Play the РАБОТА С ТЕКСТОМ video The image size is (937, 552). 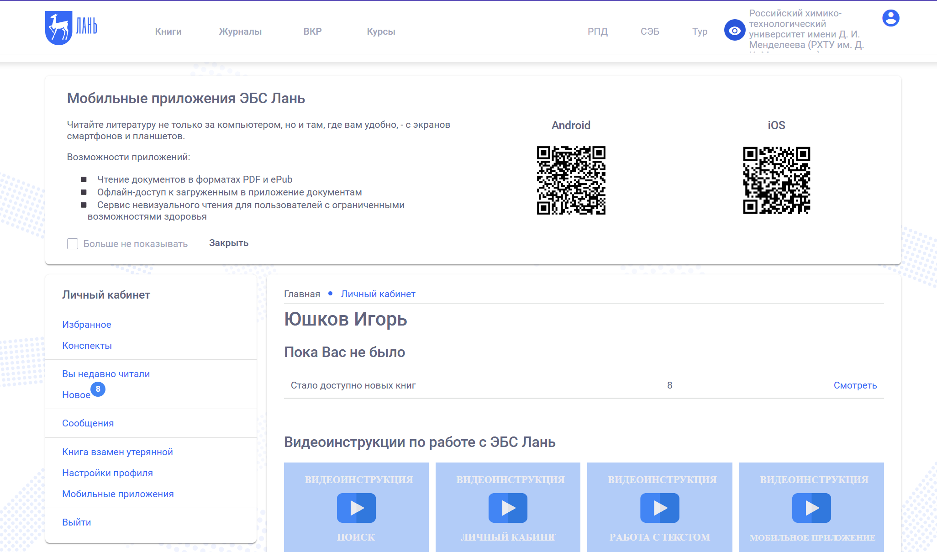click(x=659, y=508)
